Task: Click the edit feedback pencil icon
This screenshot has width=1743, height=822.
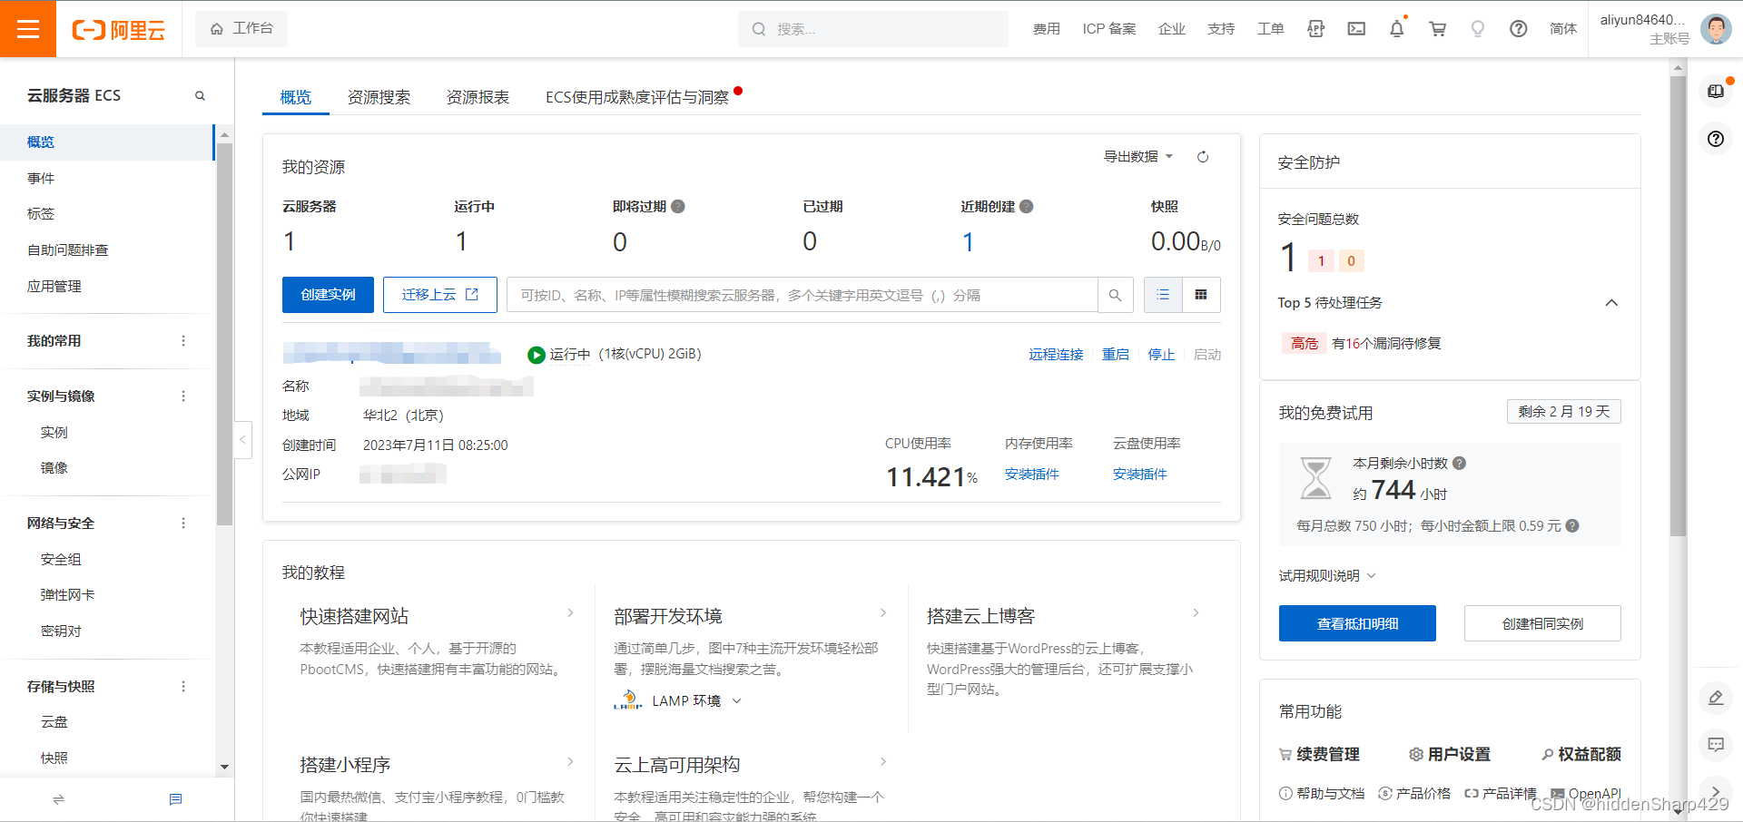Action: click(1716, 698)
